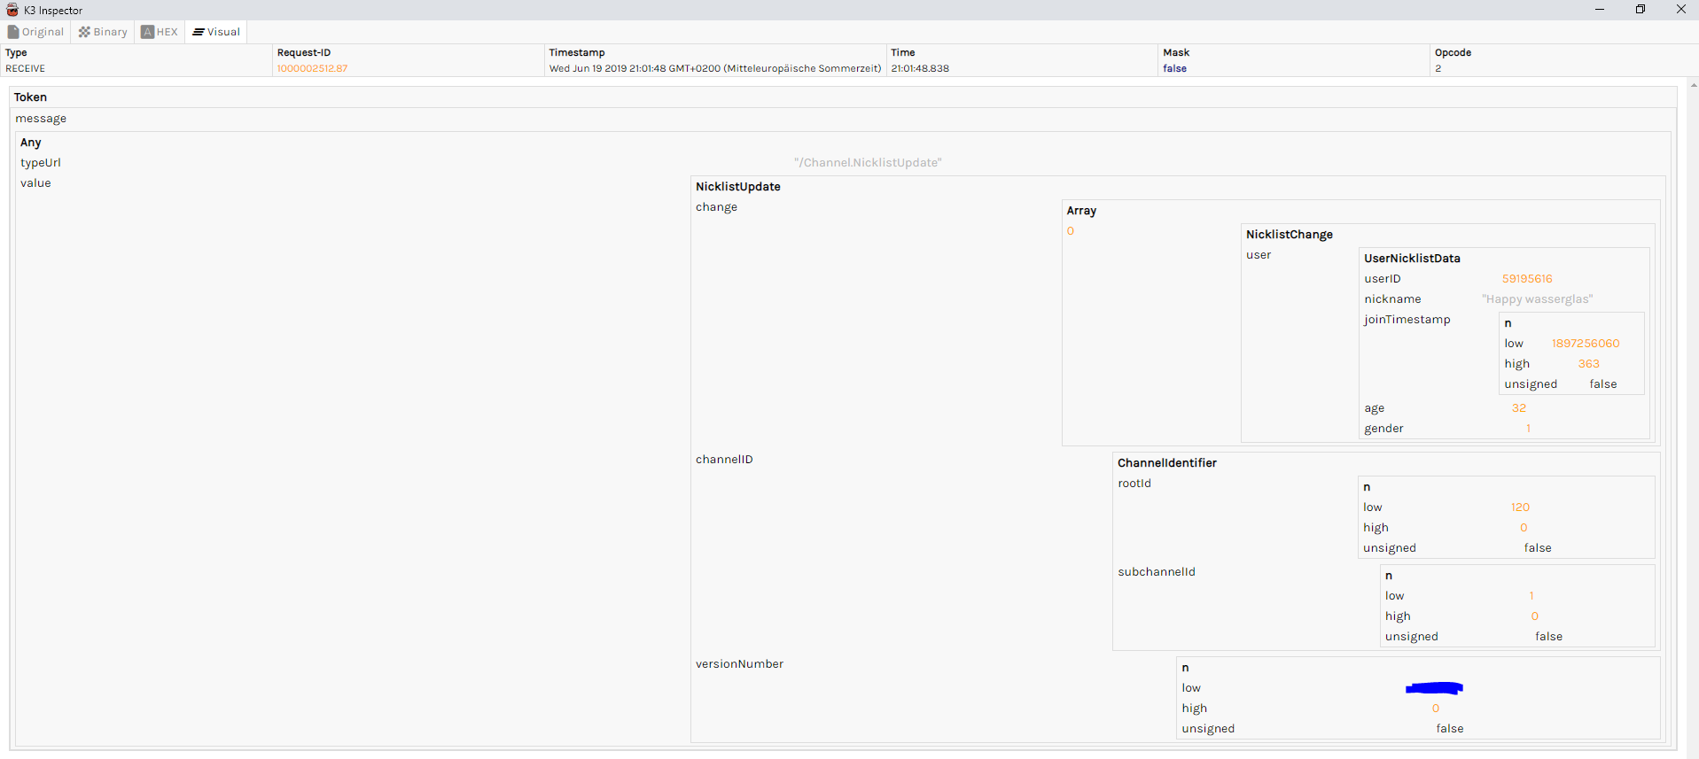
Task: Click the Binary tab icon
Action: (x=84, y=32)
